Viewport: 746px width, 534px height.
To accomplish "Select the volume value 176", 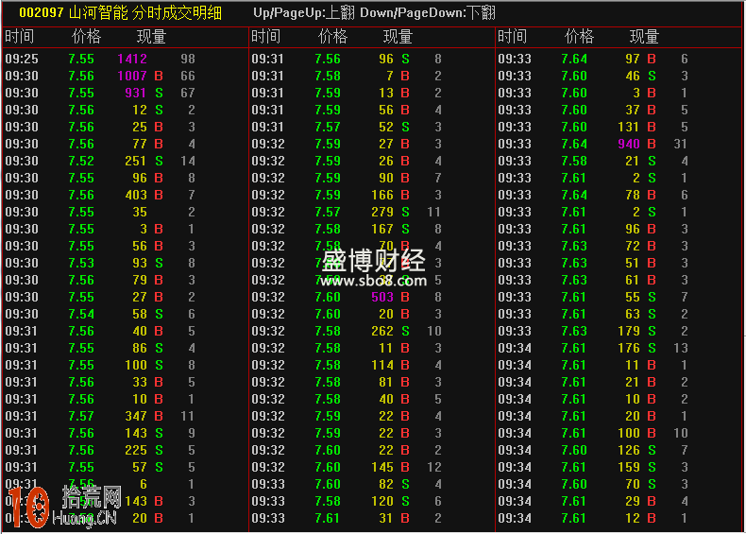I will 629,348.
